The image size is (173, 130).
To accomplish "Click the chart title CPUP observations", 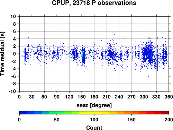I will coord(94,3).
